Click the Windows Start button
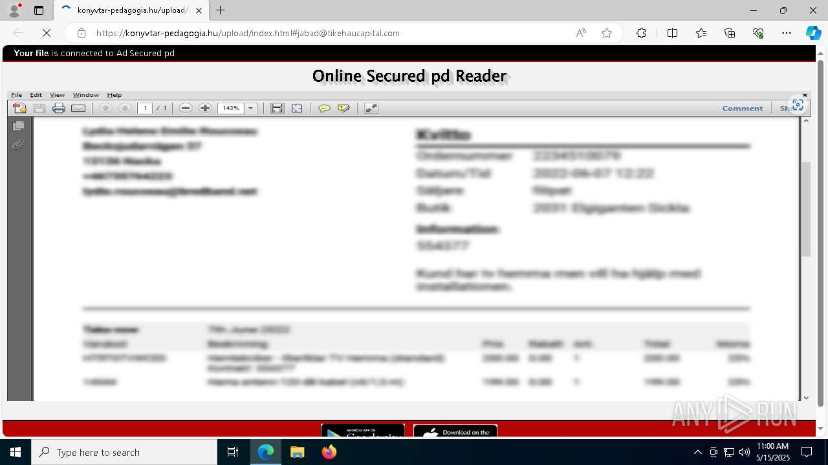 point(16,452)
